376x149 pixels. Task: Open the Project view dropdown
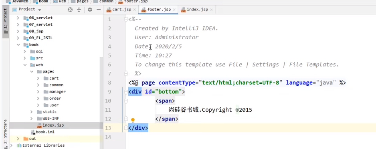40,10
